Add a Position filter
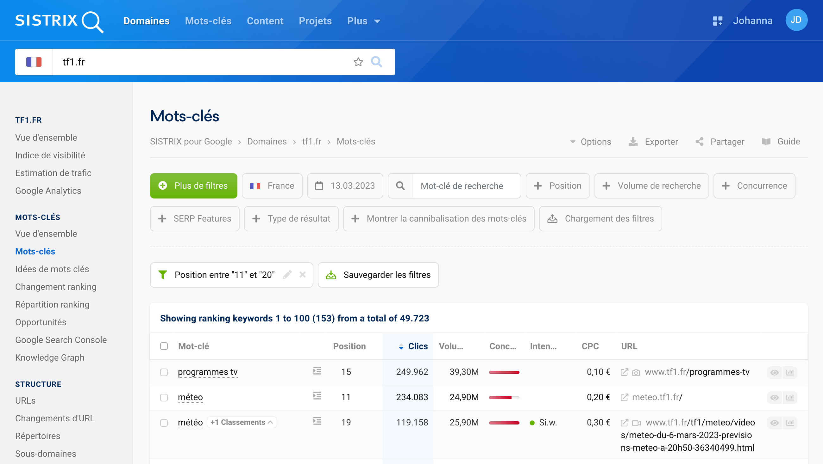This screenshot has height=464, width=823. click(x=557, y=186)
